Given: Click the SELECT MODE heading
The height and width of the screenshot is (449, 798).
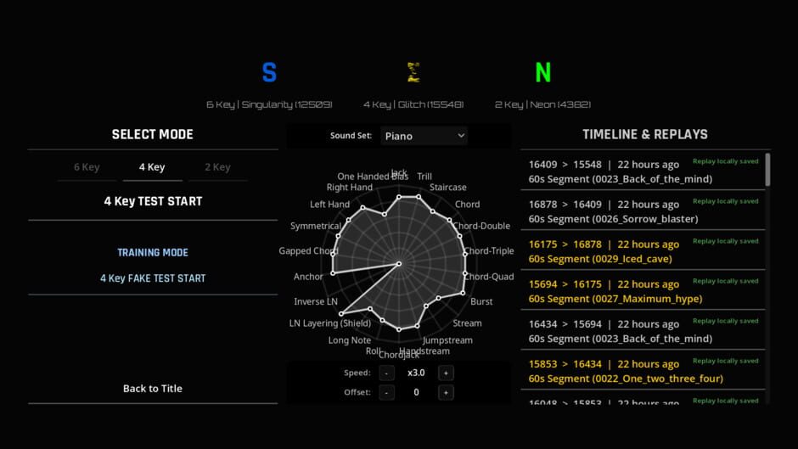Looking at the screenshot, I should (153, 134).
